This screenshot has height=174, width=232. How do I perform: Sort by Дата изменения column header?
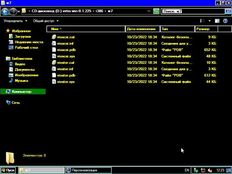coord(143,29)
